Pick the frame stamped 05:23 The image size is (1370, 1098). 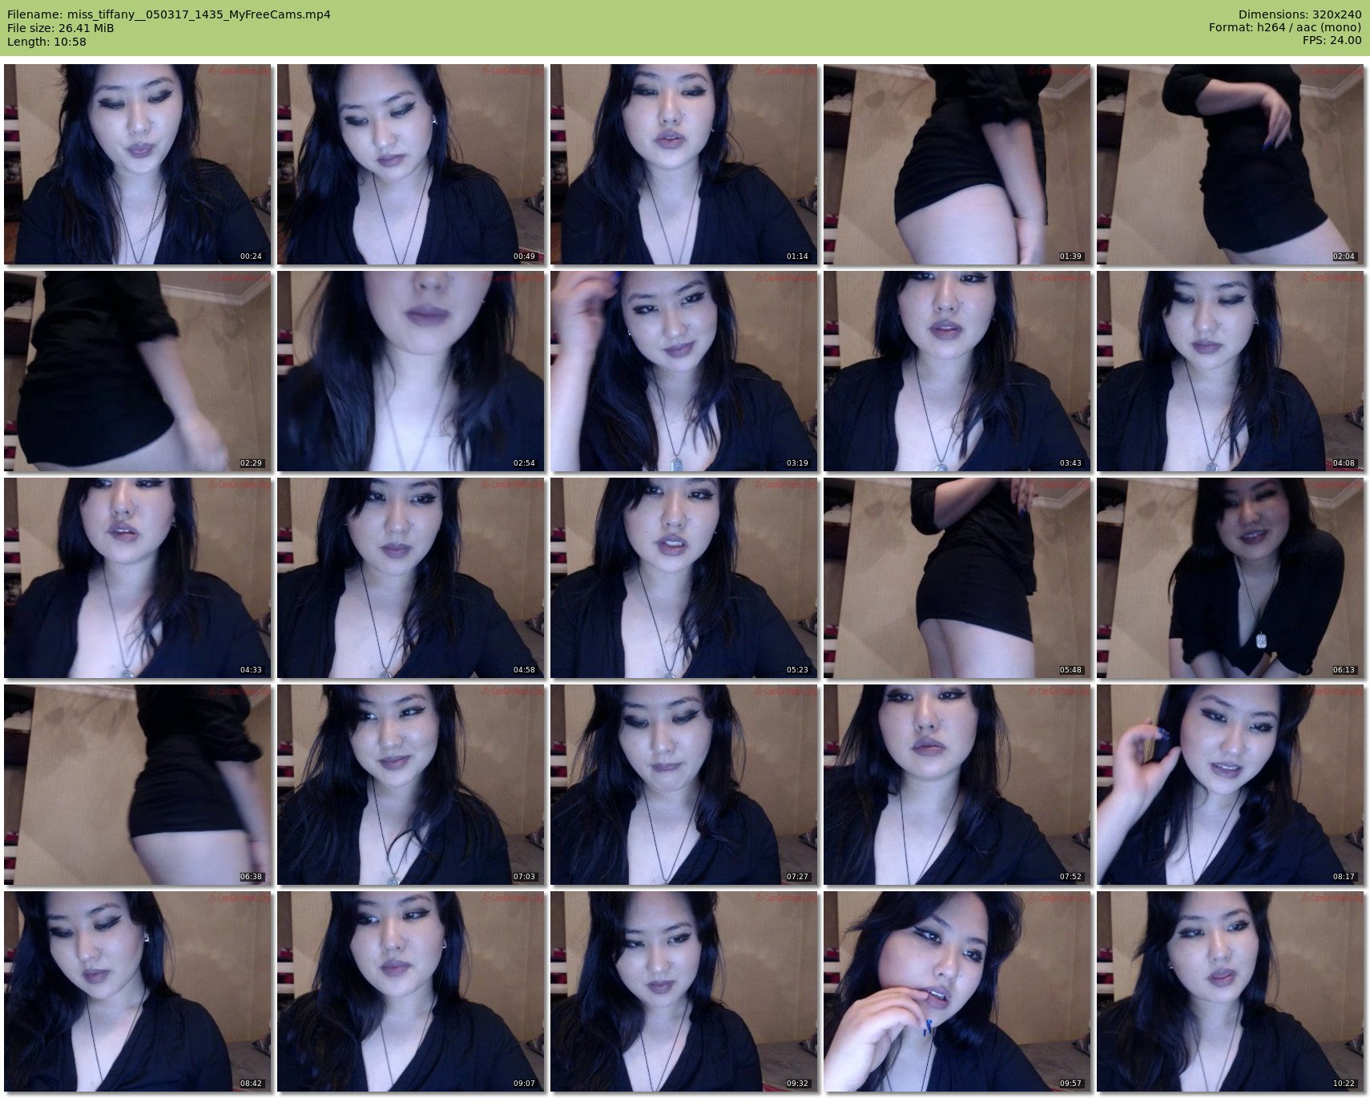coord(684,578)
